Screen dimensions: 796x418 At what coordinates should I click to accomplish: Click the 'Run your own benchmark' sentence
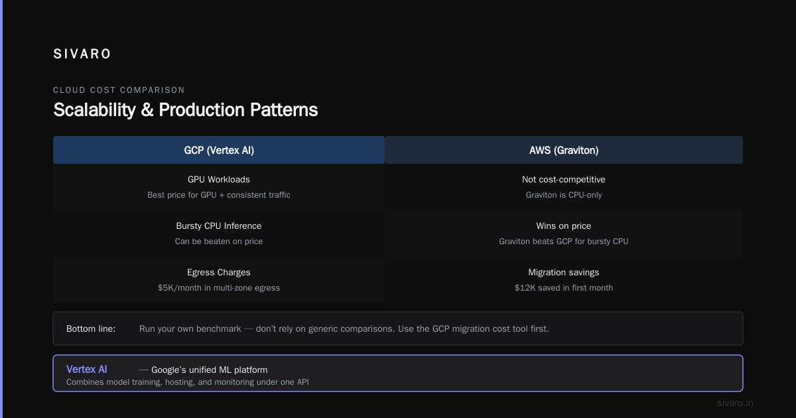point(344,328)
